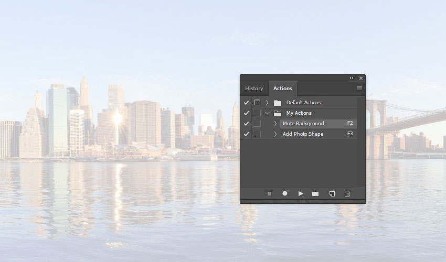Collapse the panel with double-arrow icon
Viewport: 446px width, 262px height.
click(351, 78)
